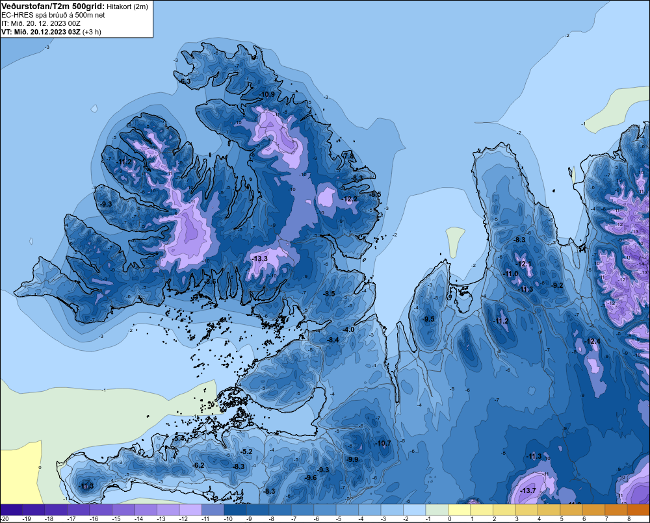This screenshot has height=523, width=650.
Task: Select the legend swatch above the 4 label
Action: (549, 510)
